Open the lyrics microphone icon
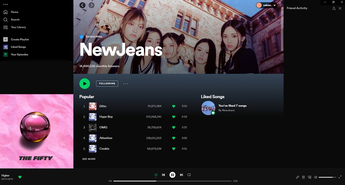 coord(298,177)
